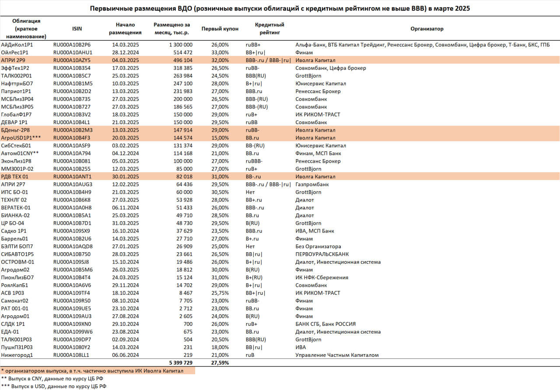The image size is (560, 390).
Task: Click bond name ГлобалФ1Р7
Action: (17, 115)
